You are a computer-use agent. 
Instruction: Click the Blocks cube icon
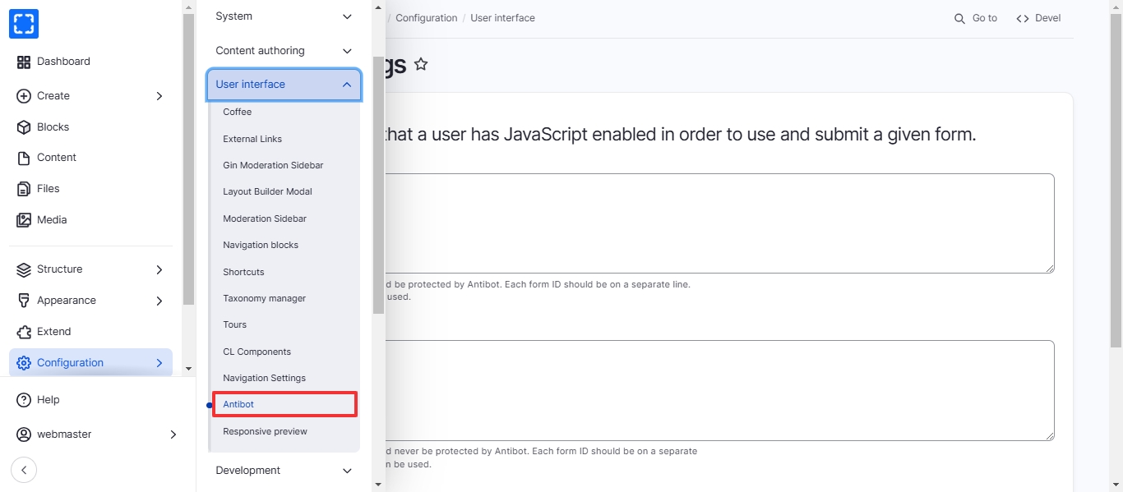24,127
